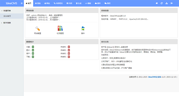This screenshot has width=179, height=96.
Task: Click 未审核 red badge in 下载 row
Action: click(x=69, y=57)
